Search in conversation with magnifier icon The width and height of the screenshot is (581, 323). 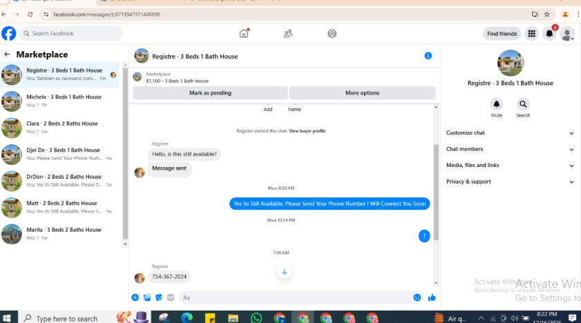click(x=523, y=104)
